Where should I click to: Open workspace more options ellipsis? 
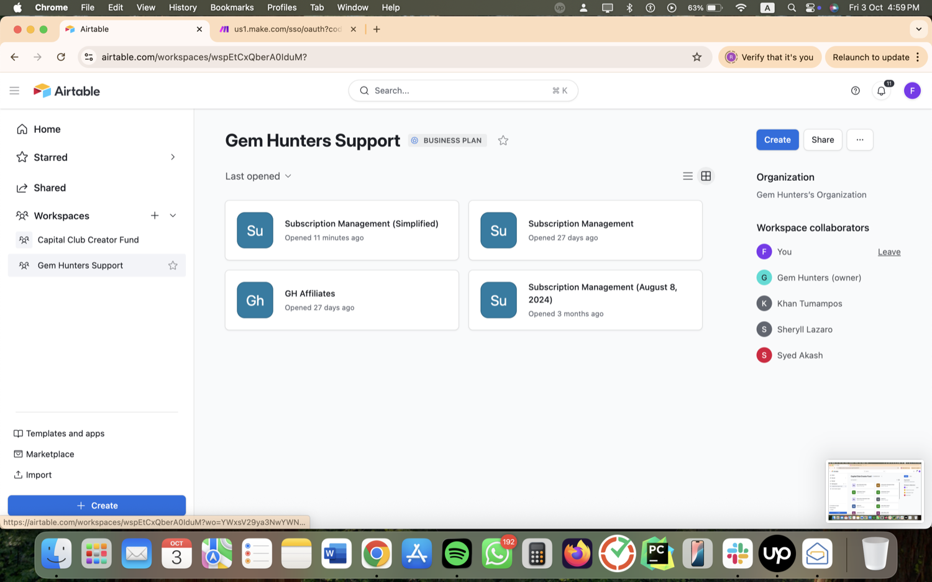click(x=860, y=140)
